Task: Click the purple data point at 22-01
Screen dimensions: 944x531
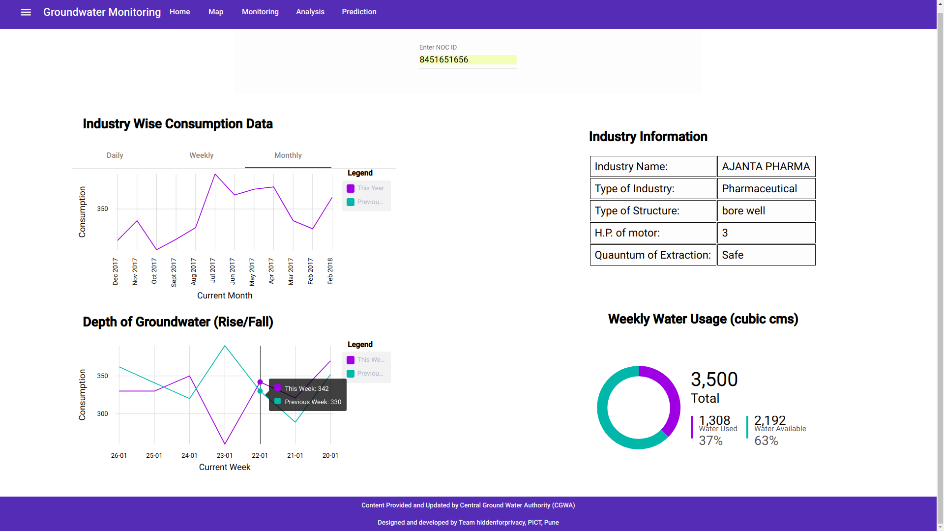Action: tap(260, 382)
